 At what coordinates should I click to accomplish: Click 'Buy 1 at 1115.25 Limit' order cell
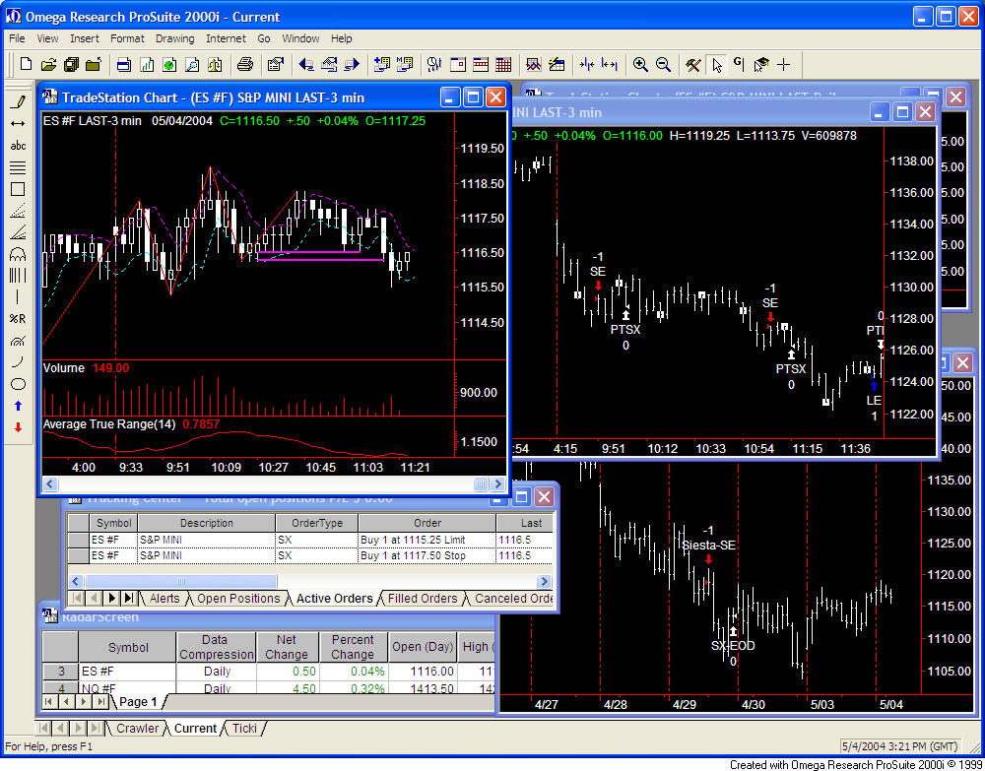(x=427, y=540)
